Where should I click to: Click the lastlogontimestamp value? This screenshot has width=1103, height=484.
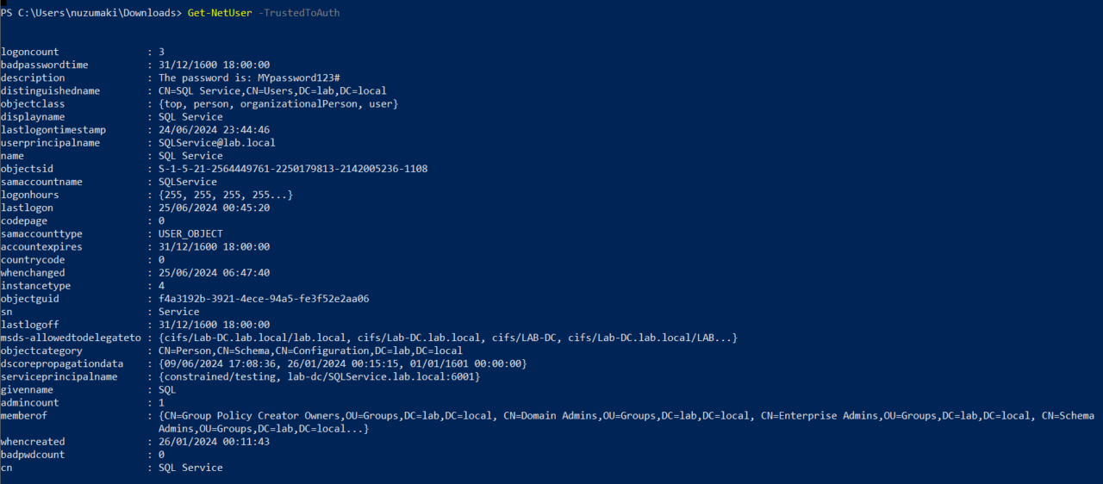[x=215, y=130]
